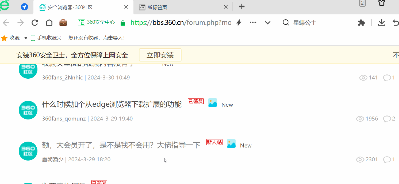Click date text 2024-3-29 19:40
The height and width of the screenshot is (184, 399).
click(112, 118)
